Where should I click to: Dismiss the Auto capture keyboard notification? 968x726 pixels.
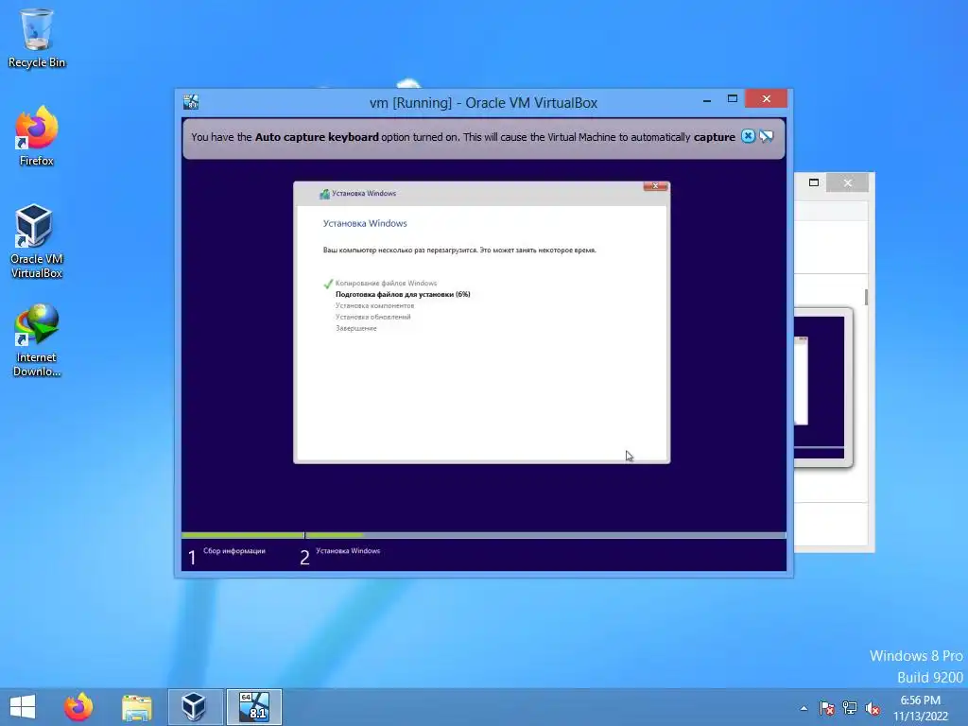click(748, 136)
